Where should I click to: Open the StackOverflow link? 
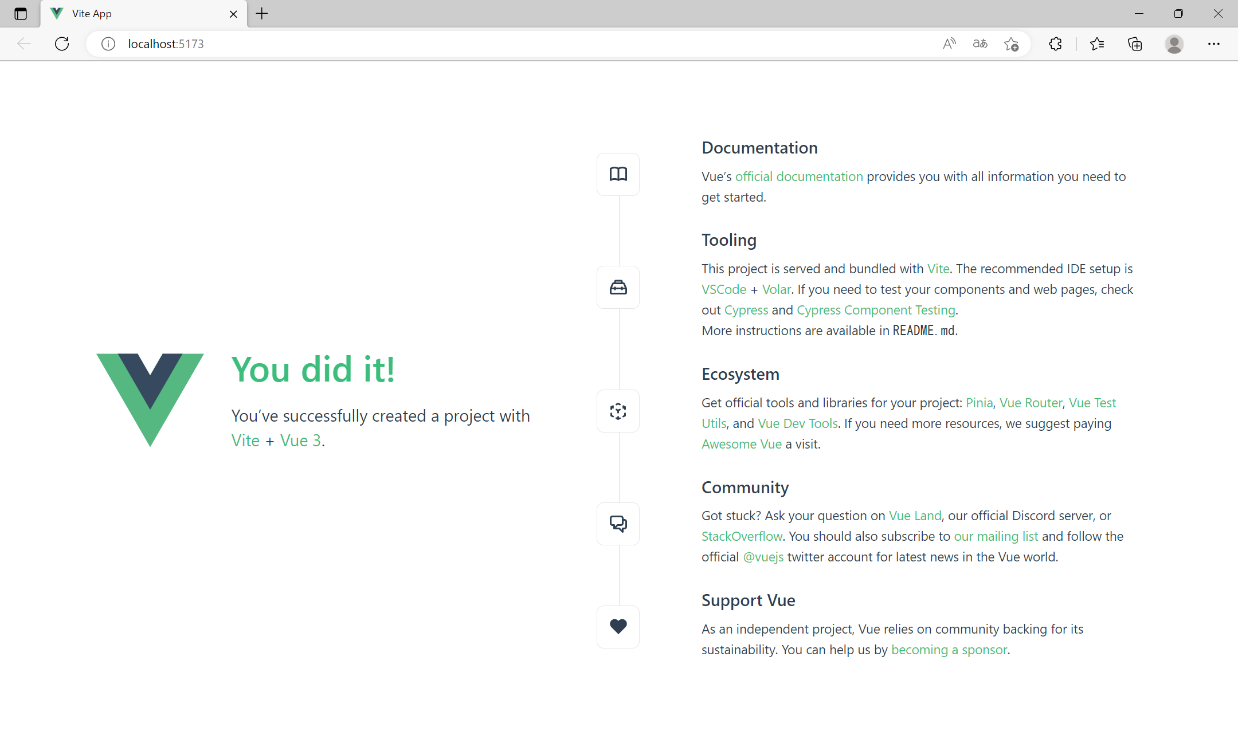point(742,536)
